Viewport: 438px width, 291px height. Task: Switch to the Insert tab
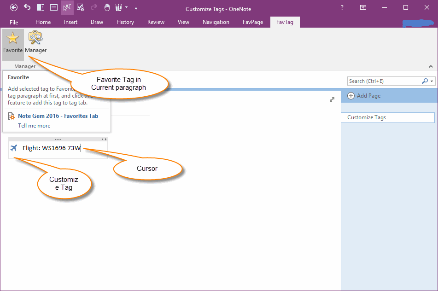(x=70, y=22)
